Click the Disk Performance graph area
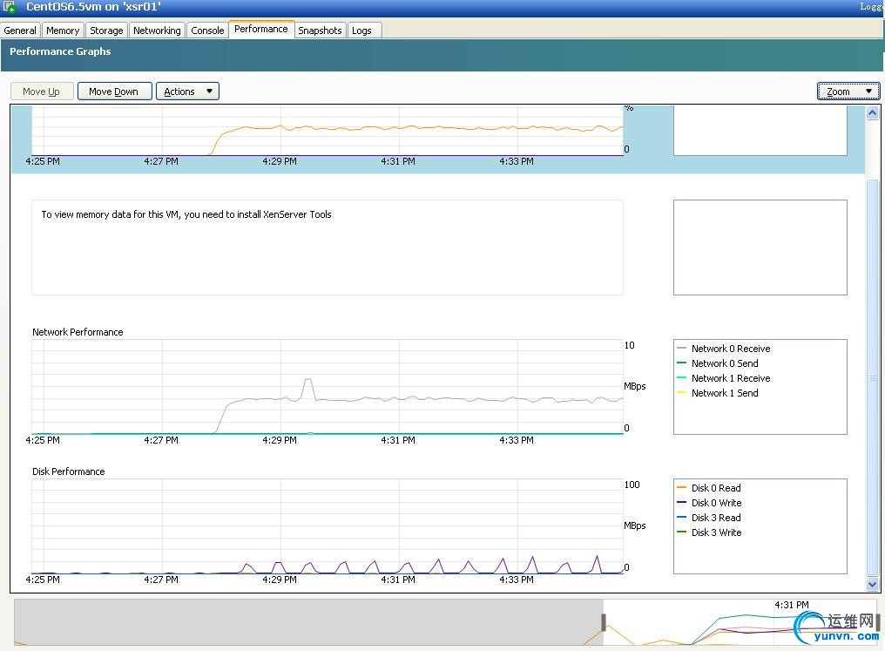 point(328,526)
